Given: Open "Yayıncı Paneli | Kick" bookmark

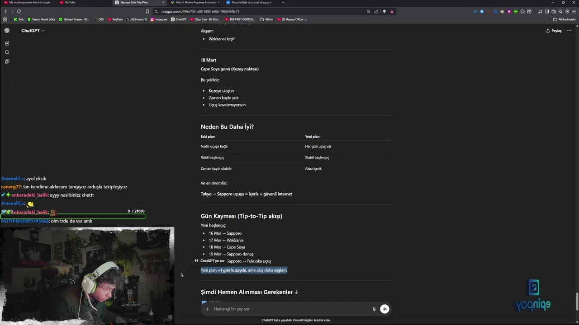Looking at the screenshot, I should click(x=42, y=19).
